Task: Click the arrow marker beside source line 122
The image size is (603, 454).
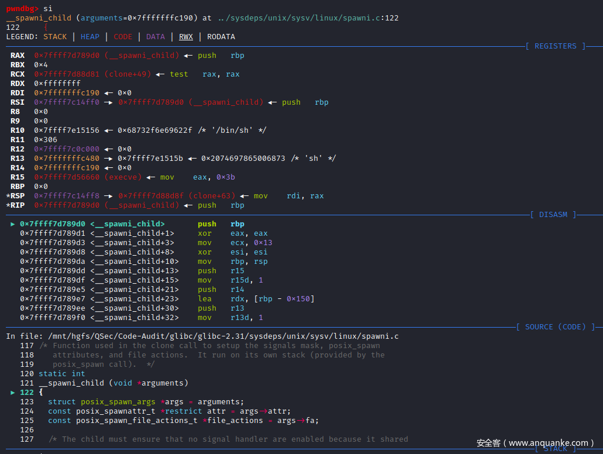Action: 13,393
